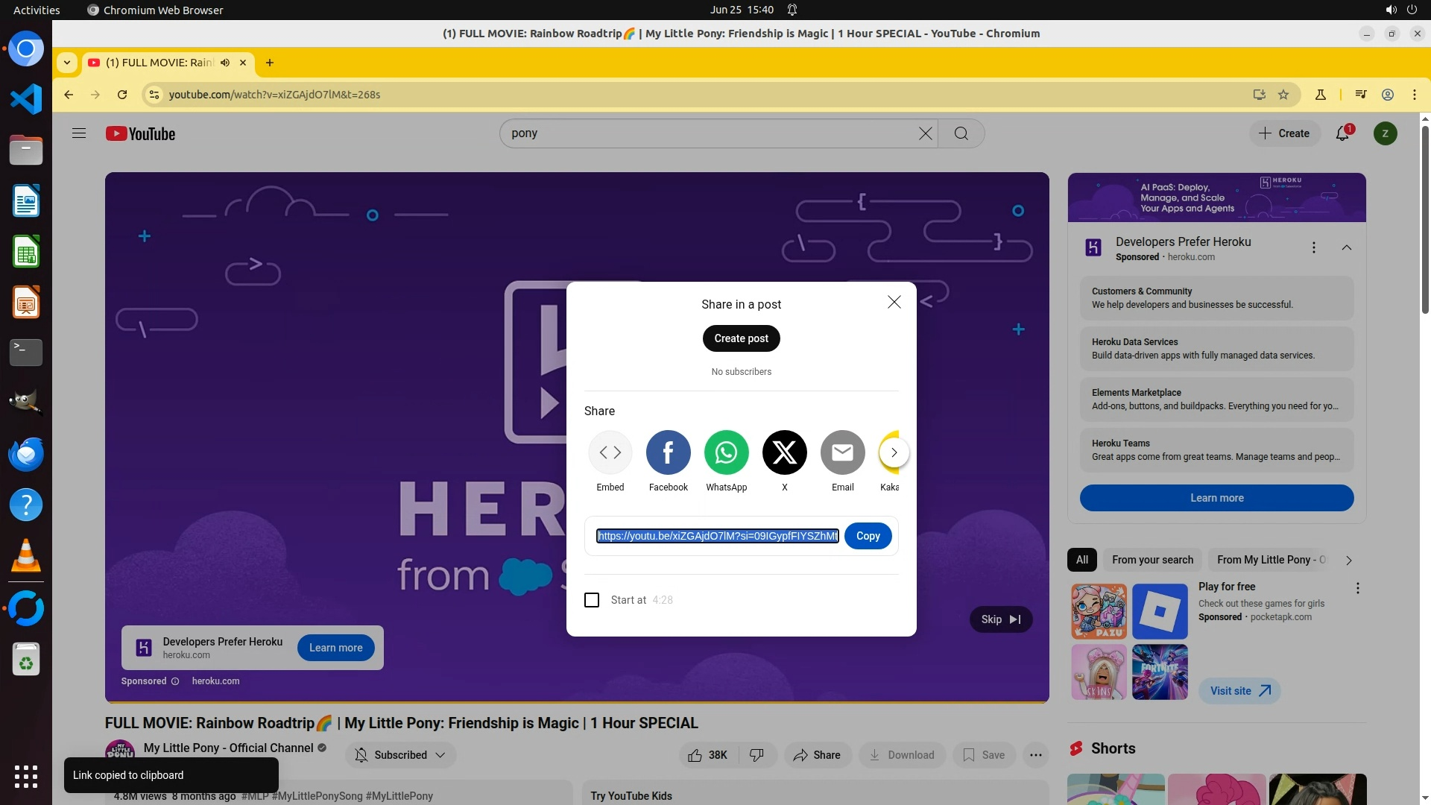Select the From your search chip
Image resolution: width=1431 pixels, height=805 pixels.
point(1152,560)
